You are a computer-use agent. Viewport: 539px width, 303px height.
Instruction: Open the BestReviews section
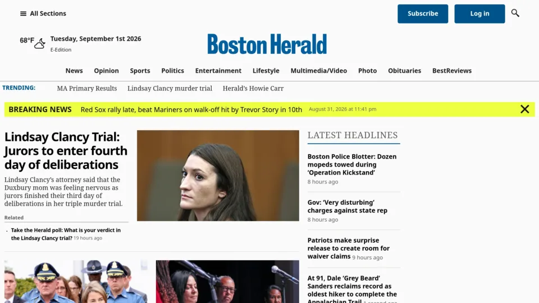[452, 71]
